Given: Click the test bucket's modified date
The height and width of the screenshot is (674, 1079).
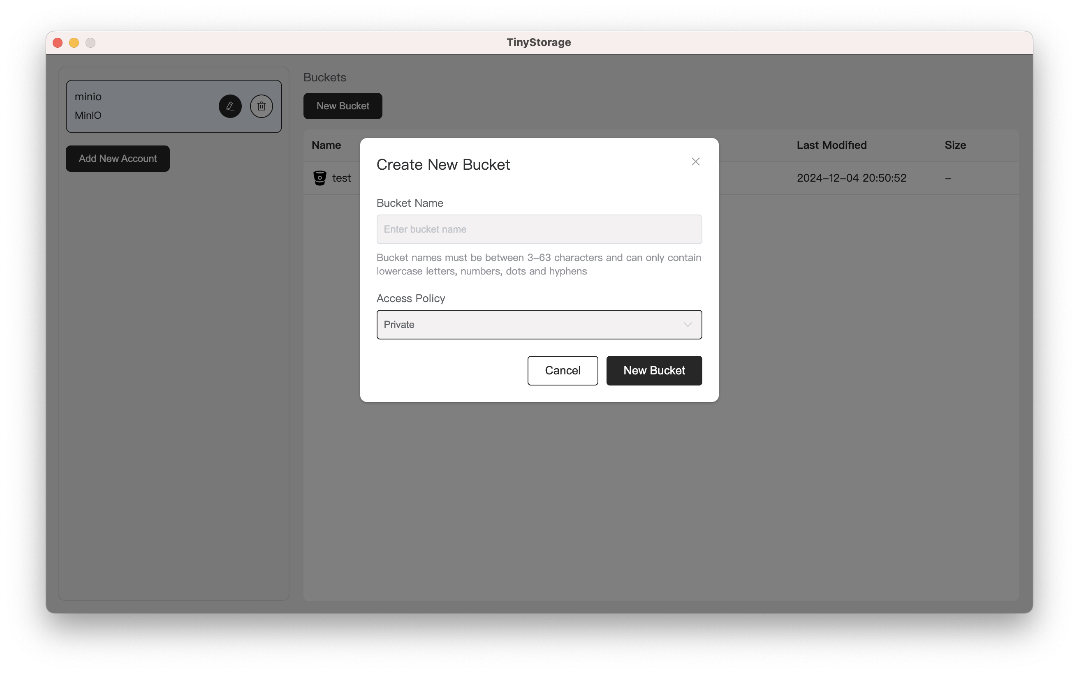Looking at the screenshot, I should [851, 178].
